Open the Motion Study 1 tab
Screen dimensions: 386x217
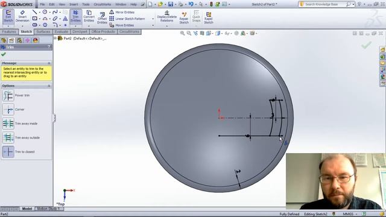coord(48,209)
